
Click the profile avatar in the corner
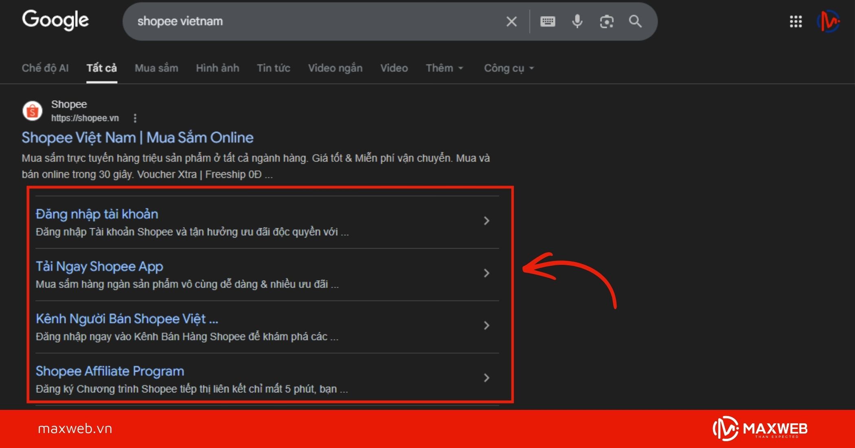point(828,21)
